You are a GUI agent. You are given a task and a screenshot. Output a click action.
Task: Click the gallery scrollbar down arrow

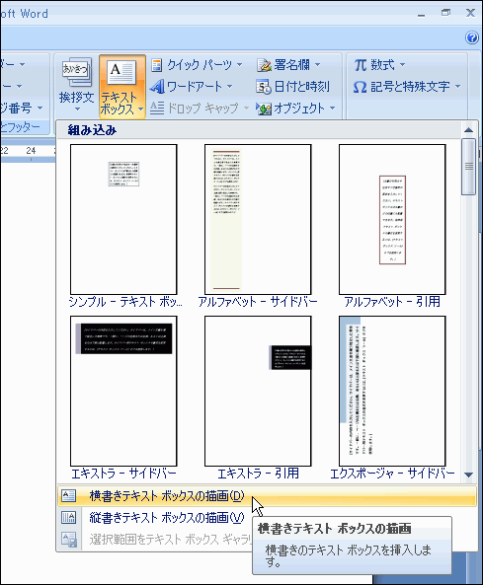[x=468, y=475]
